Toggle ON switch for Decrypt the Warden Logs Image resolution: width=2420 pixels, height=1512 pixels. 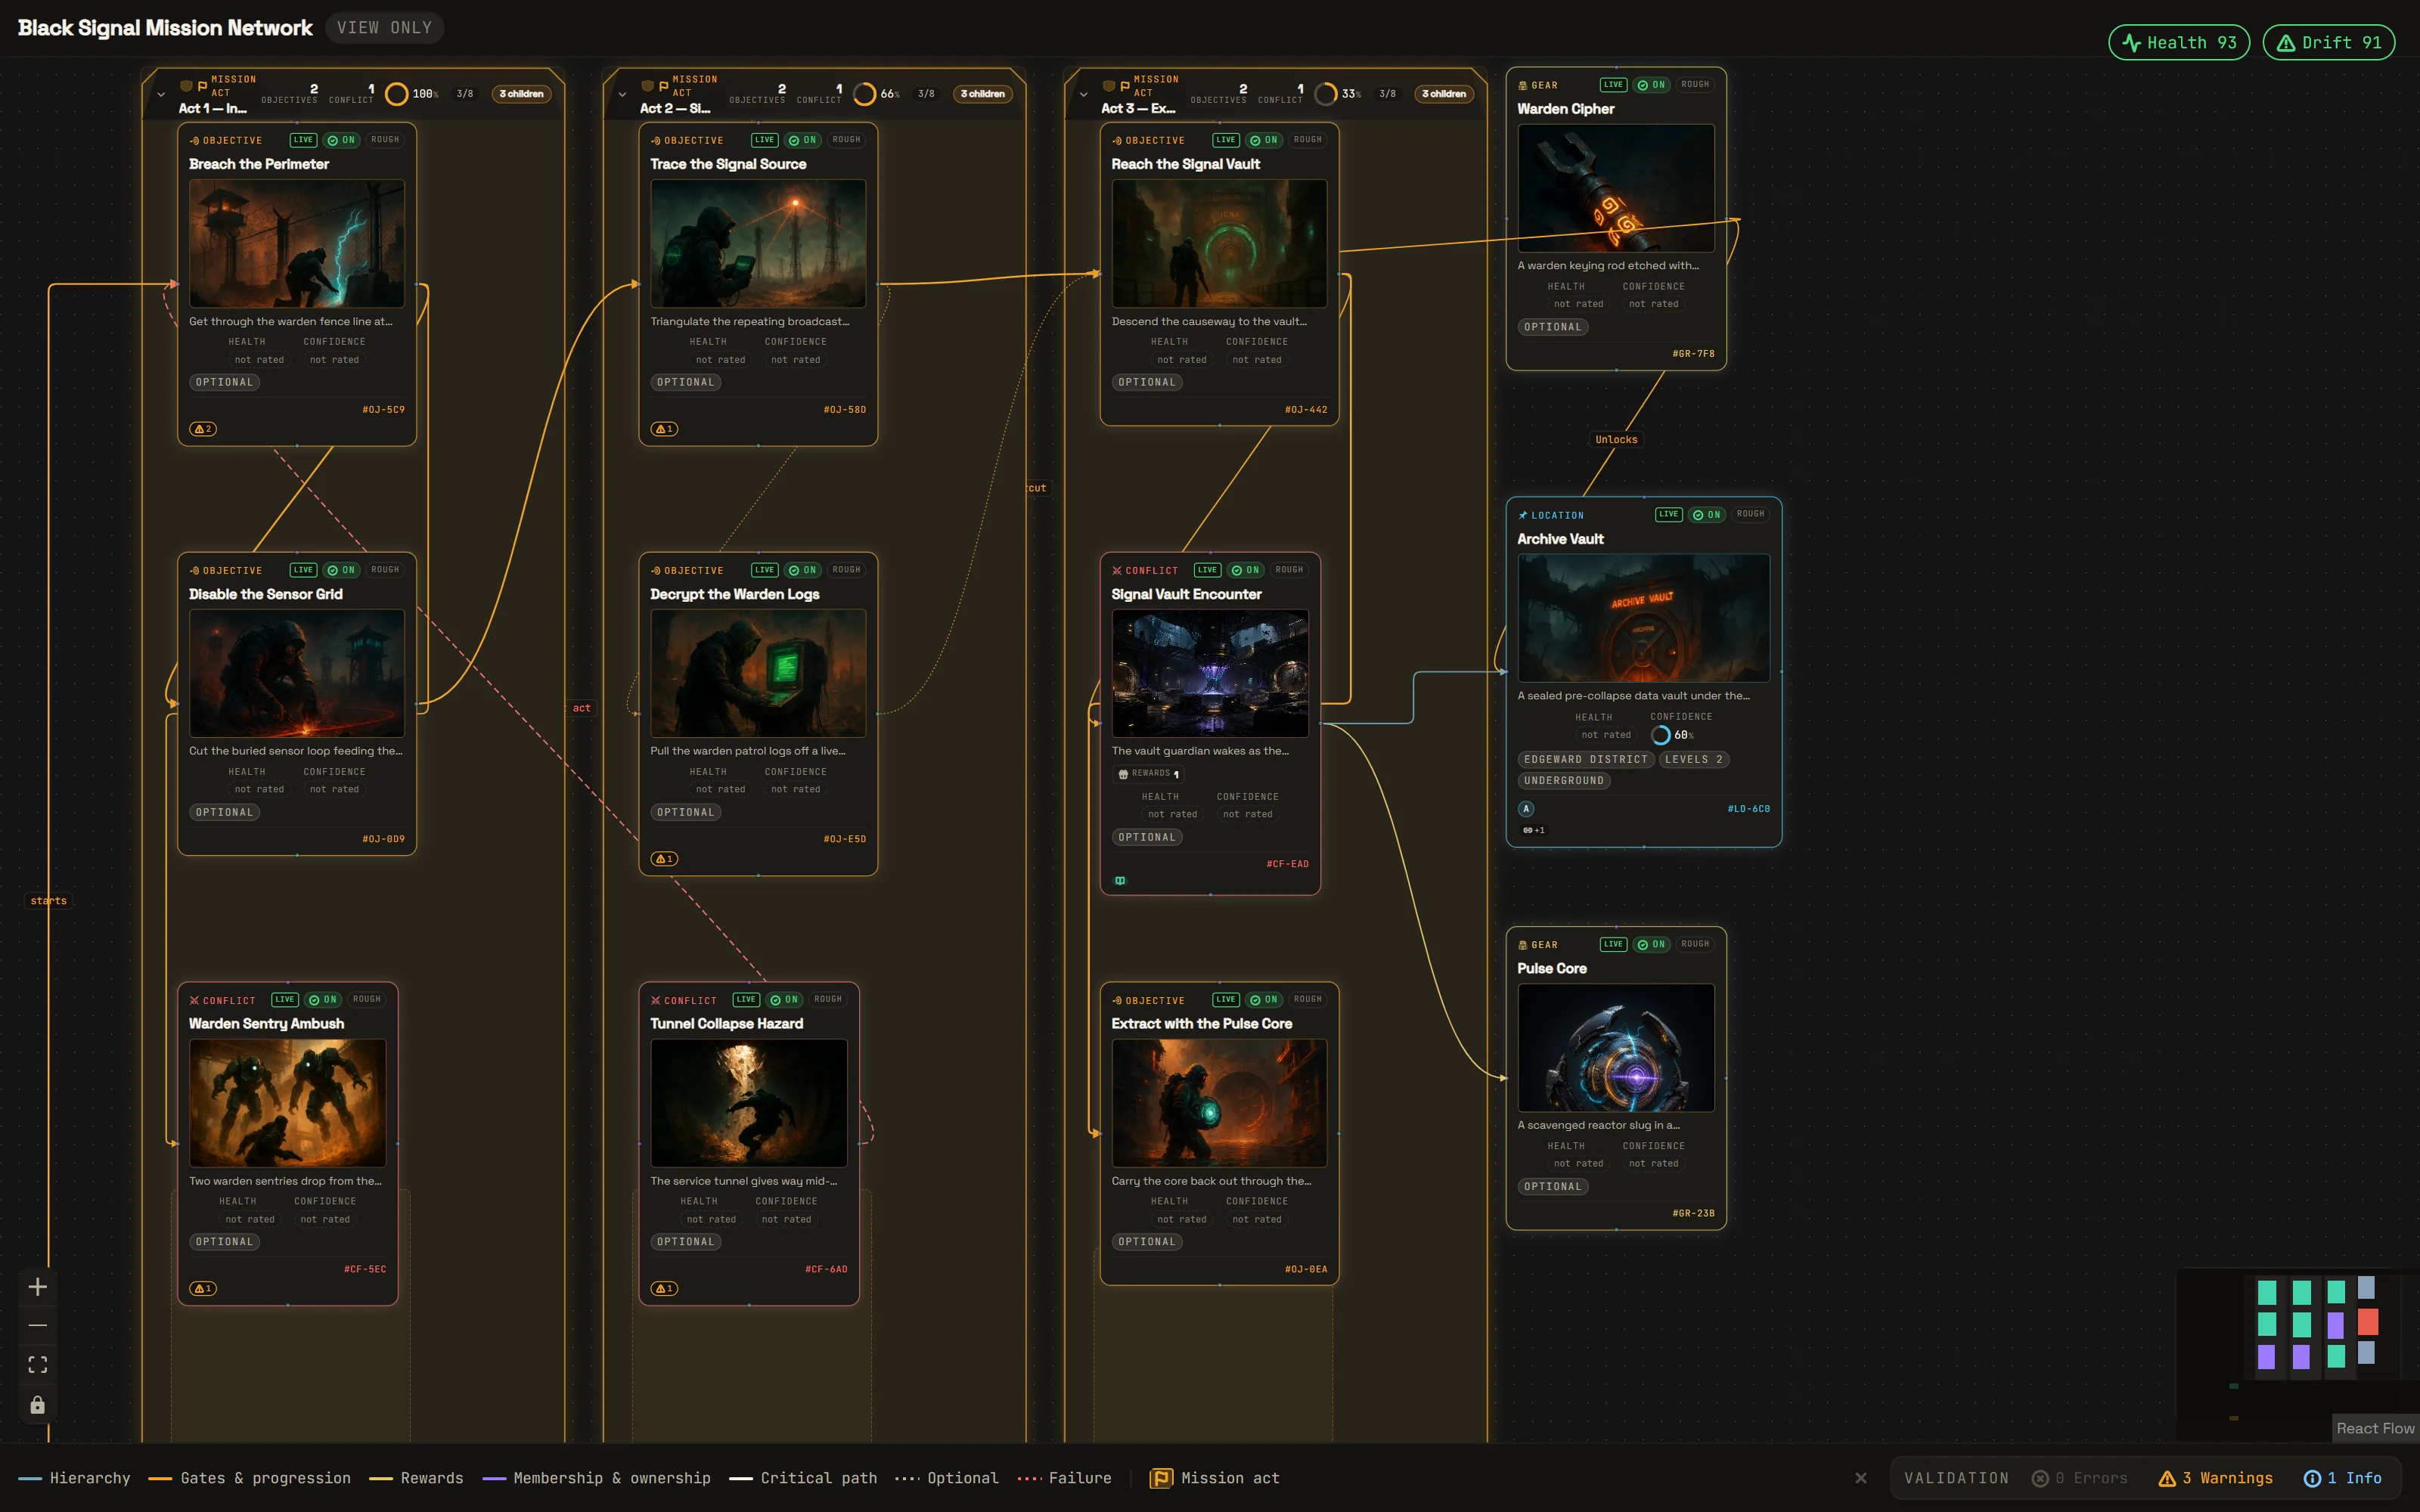pyautogui.click(x=802, y=570)
